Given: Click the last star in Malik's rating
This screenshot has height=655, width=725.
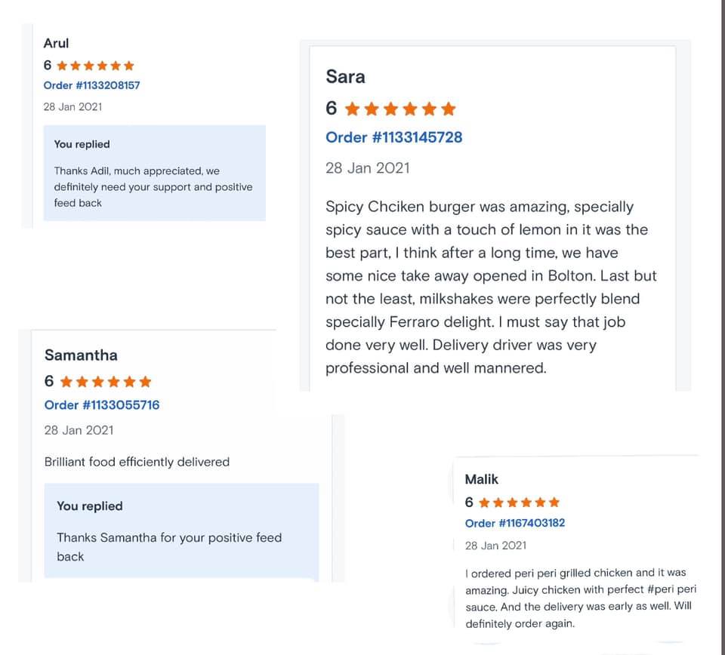Looking at the screenshot, I should 554,503.
